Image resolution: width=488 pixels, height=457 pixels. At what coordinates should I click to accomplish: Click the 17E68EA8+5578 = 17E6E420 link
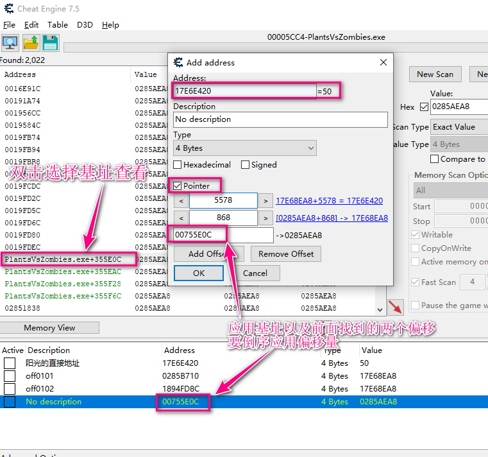coord(329,201)
